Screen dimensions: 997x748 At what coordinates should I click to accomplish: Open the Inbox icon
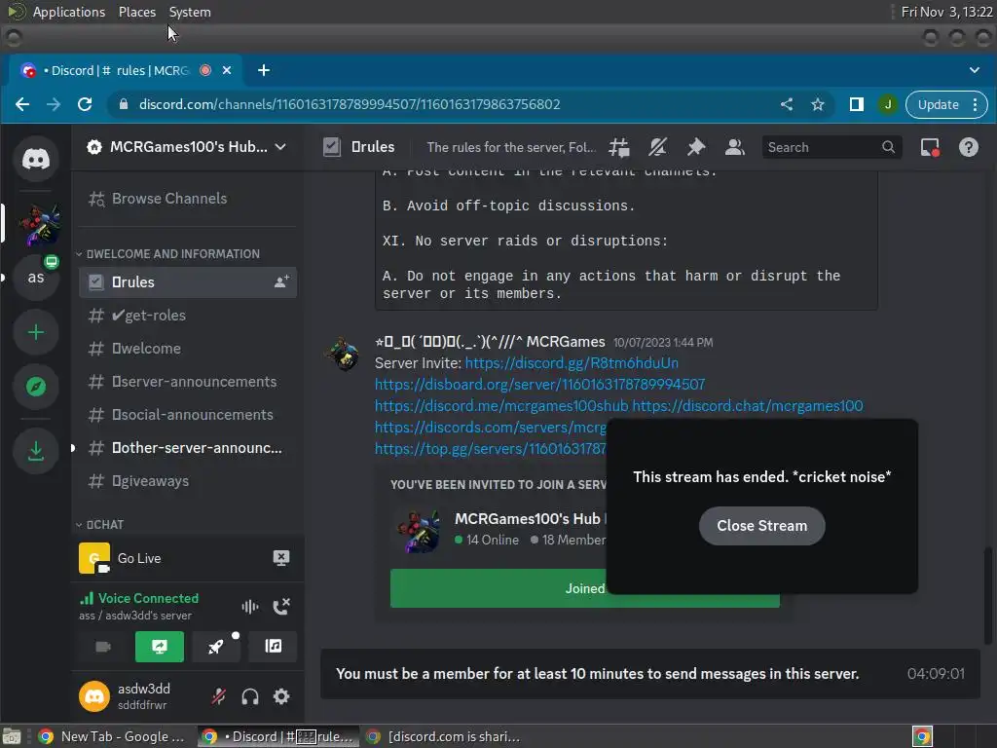click(x=930, y=148)
